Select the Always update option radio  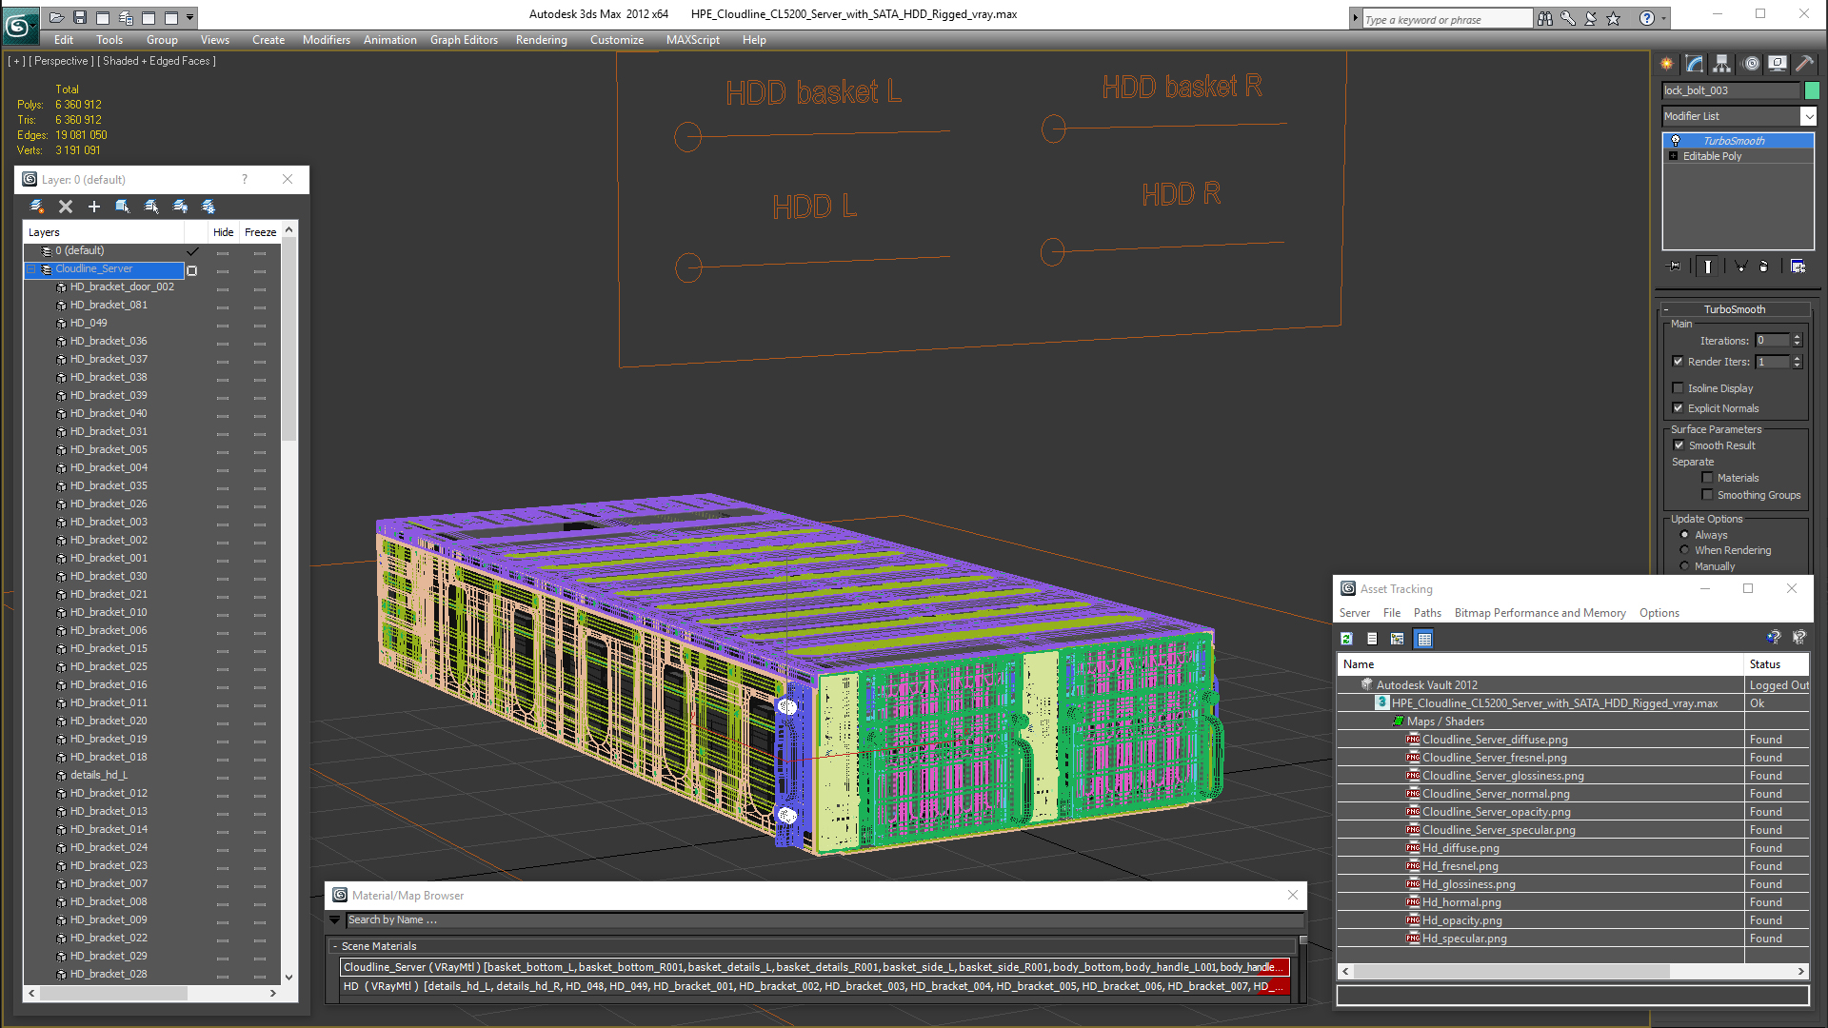(x=1685, y=535)
